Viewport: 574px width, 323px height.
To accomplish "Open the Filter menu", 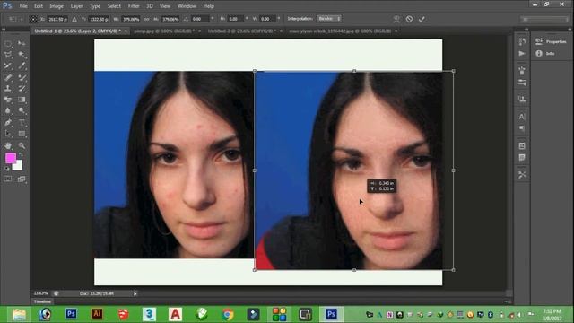I will [134, 6].
